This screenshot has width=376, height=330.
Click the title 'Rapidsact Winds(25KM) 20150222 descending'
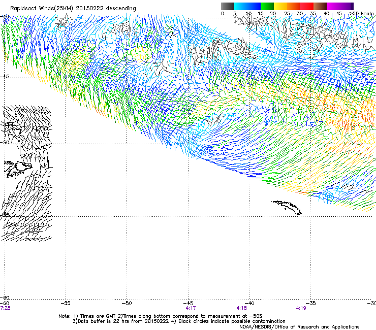click(73, 9)
